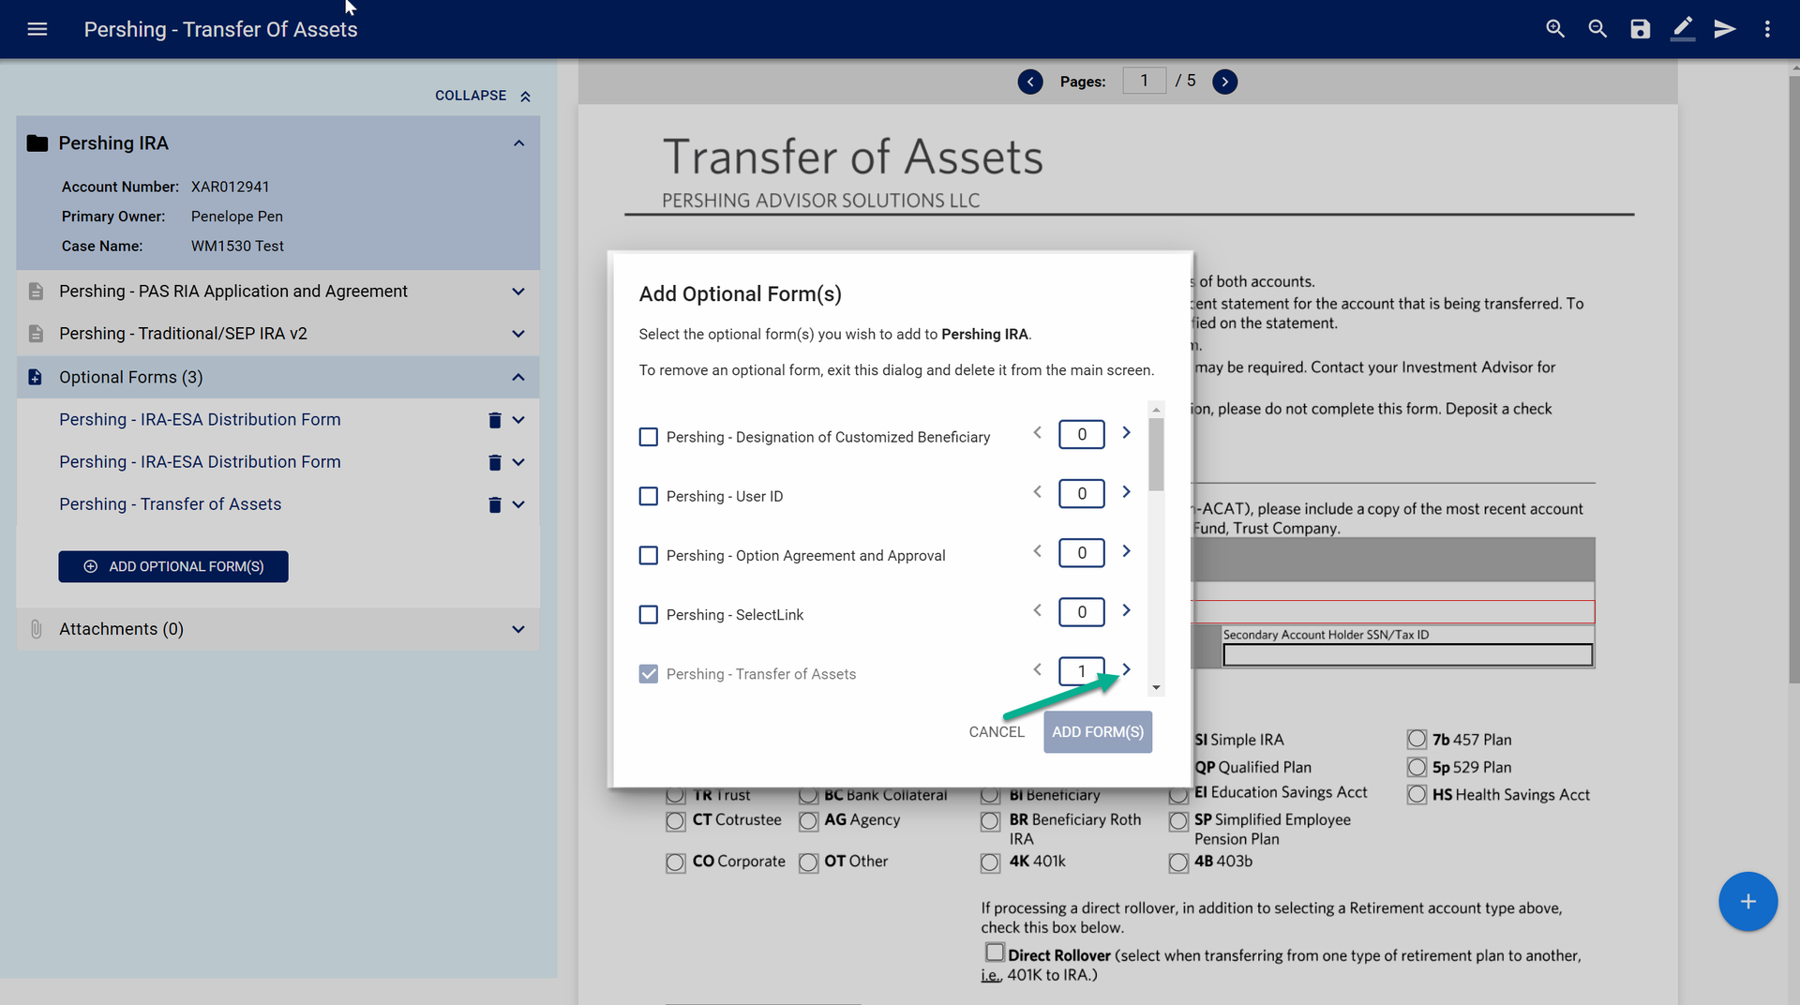The width and height of the screenshot is (1800, 1005).
Task: Go to the next page of the document
Action: tap(1224, 82)
